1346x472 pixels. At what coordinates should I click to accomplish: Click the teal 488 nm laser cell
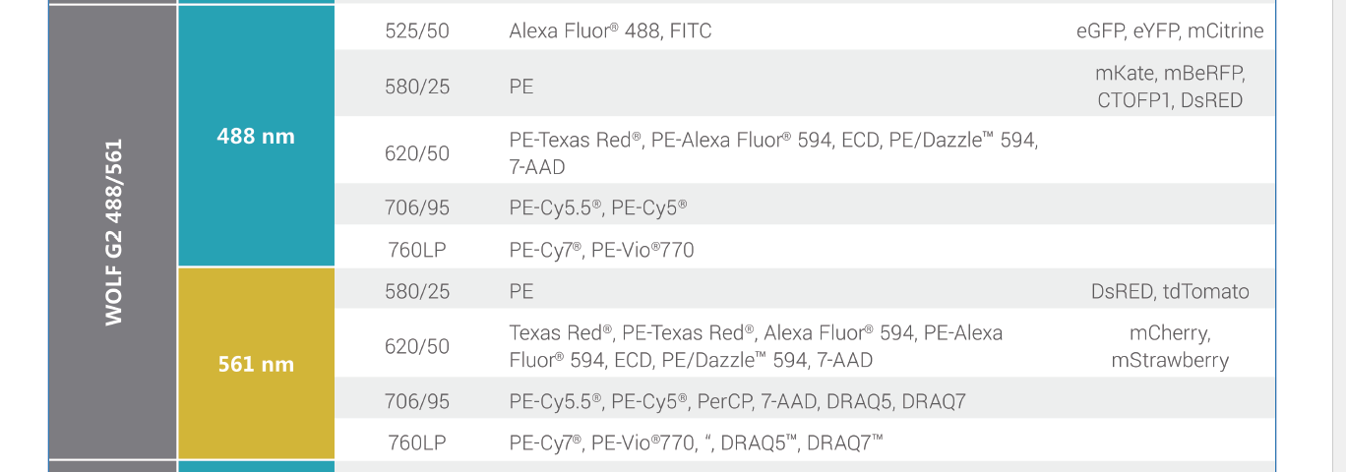click(x=256, y=137)
